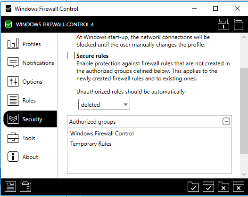Click folder with checkmark icon

pos(193,187)
